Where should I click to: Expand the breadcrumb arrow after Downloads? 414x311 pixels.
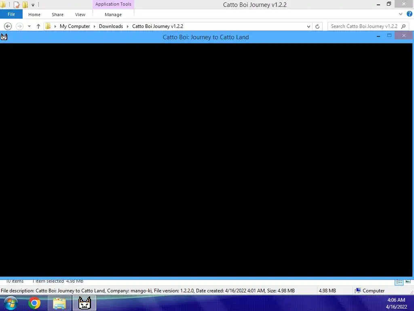coord(127,26)
